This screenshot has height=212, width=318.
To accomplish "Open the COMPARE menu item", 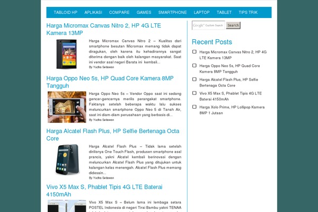I will (x=119, y=12).
